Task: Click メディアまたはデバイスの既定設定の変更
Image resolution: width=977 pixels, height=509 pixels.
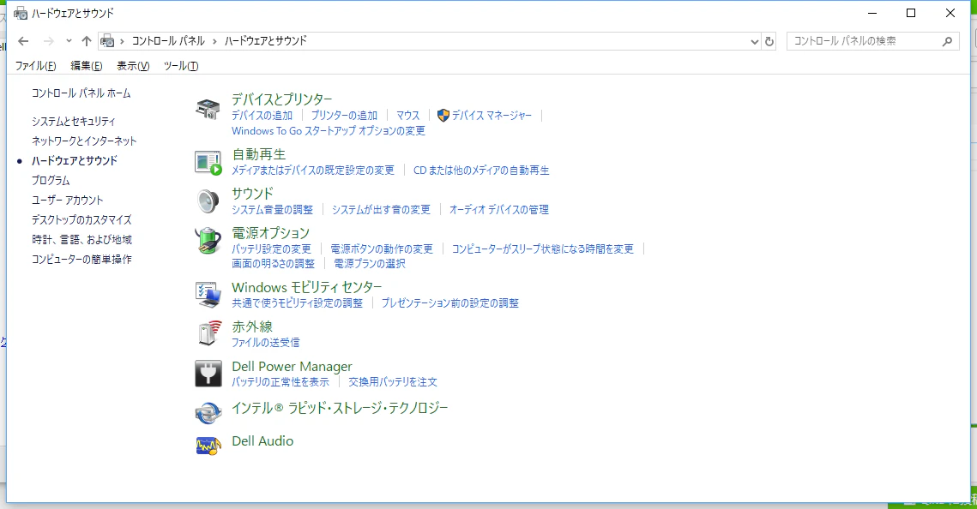Action: pos(313,171)
